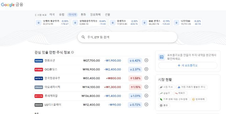Click the 042660 ticker badge
Viewport: 226px width, 114px height.
tap(39, 61)
